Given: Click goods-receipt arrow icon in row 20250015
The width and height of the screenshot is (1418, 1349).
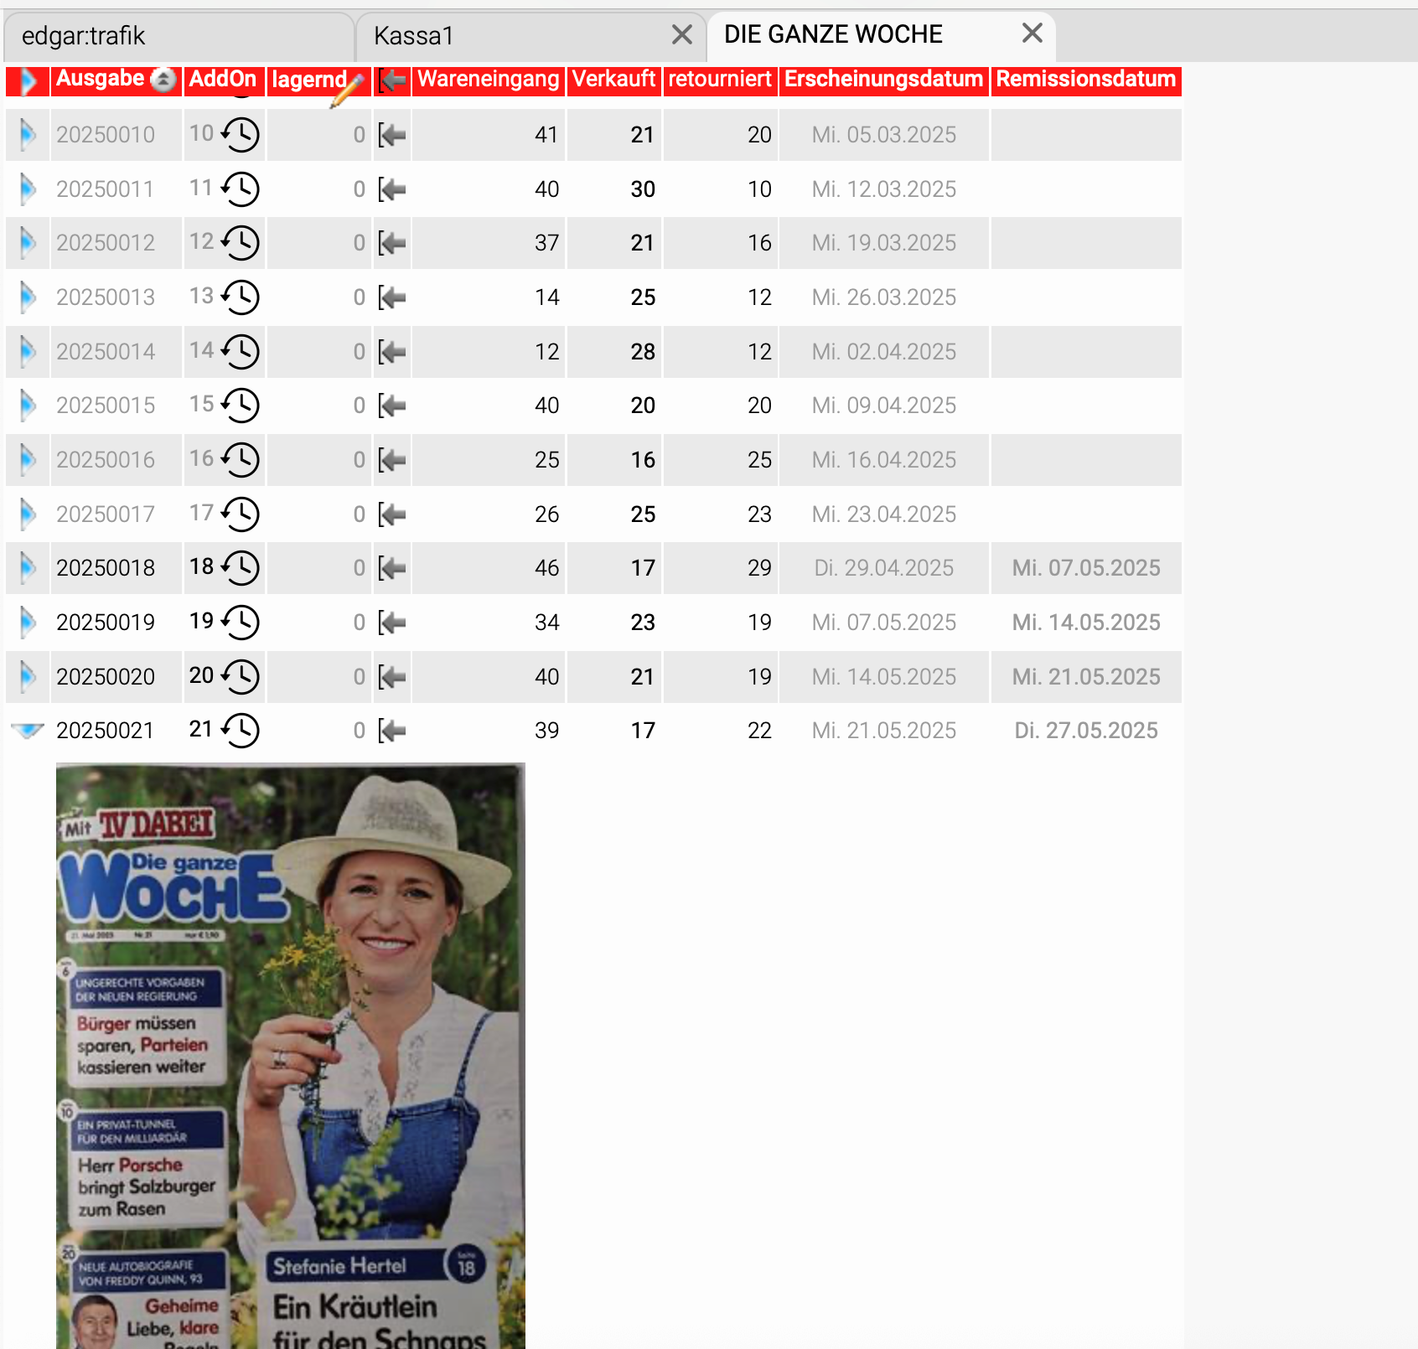Looking at the screenshot, I should point(392,406).
